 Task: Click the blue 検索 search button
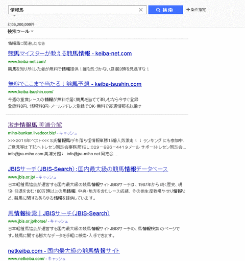pos(165,10)
